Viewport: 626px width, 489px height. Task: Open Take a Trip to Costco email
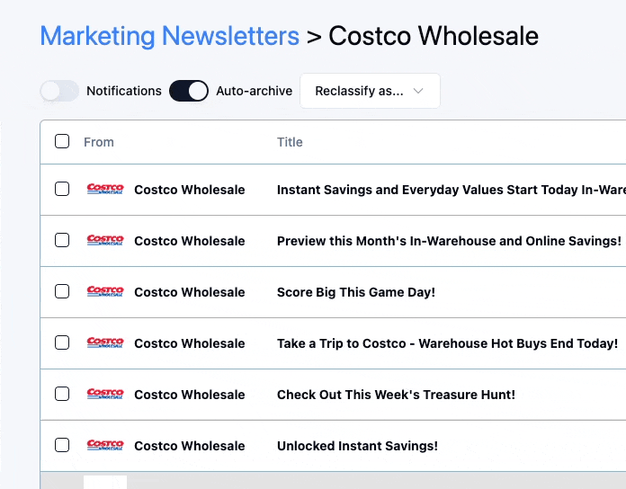pyautogui.click(x=448, y=343)
